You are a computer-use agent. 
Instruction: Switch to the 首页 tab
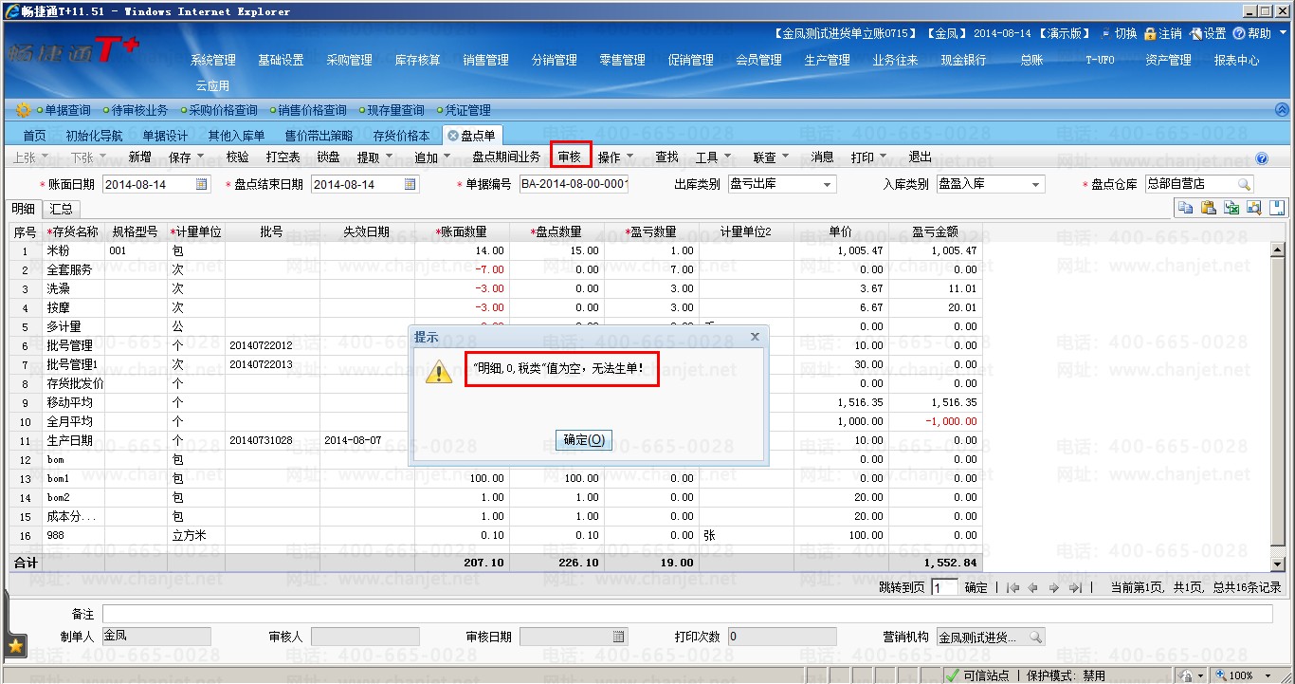pos(35,136)
